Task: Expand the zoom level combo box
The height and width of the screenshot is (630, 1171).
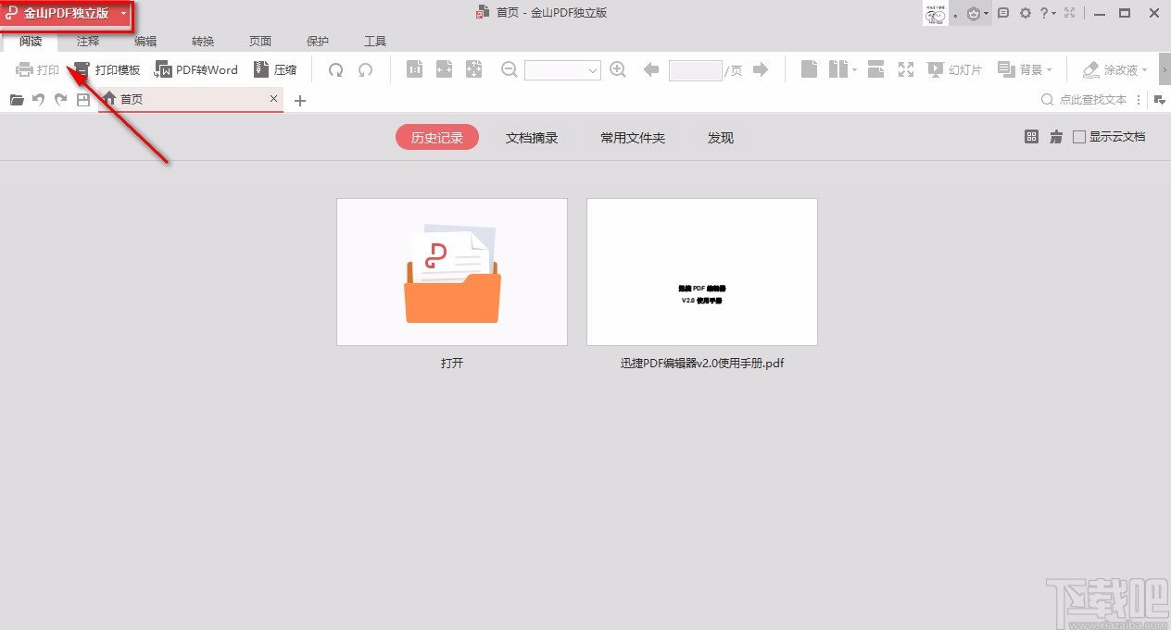Action: pos(592,69)
